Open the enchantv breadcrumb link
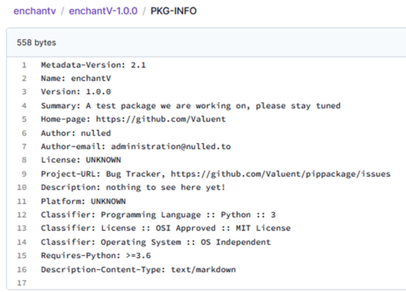 click(x=35, y=11)
